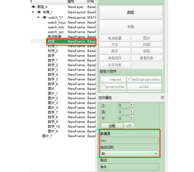Click the 布局 widget button
The width and height of the screenshot is (194, 172).
[x=131, y=26]
